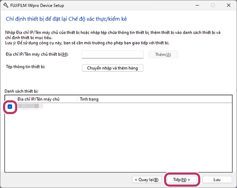This screenshot has width=237, height=188.
Task: Click the Thêm(A) add button
Action: 163,54
